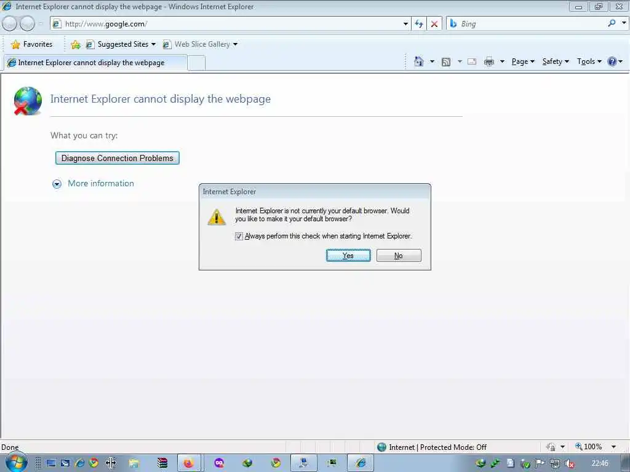Click the Add to Favorites Bar star icon
Screen dimensions: 630x472
coord(76,44)
